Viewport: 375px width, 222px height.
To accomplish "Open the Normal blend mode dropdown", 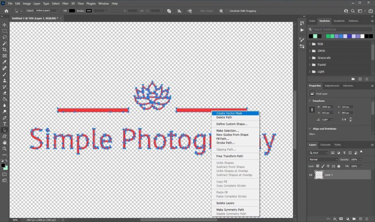I will (324, 159).
